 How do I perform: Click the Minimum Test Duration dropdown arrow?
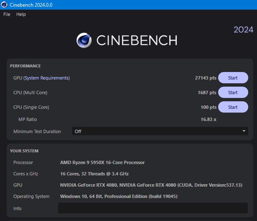[x=244, y=131]
